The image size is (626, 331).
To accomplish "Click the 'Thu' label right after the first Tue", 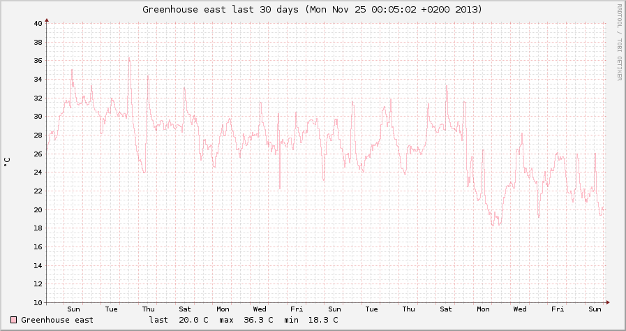I will point(148,309).
